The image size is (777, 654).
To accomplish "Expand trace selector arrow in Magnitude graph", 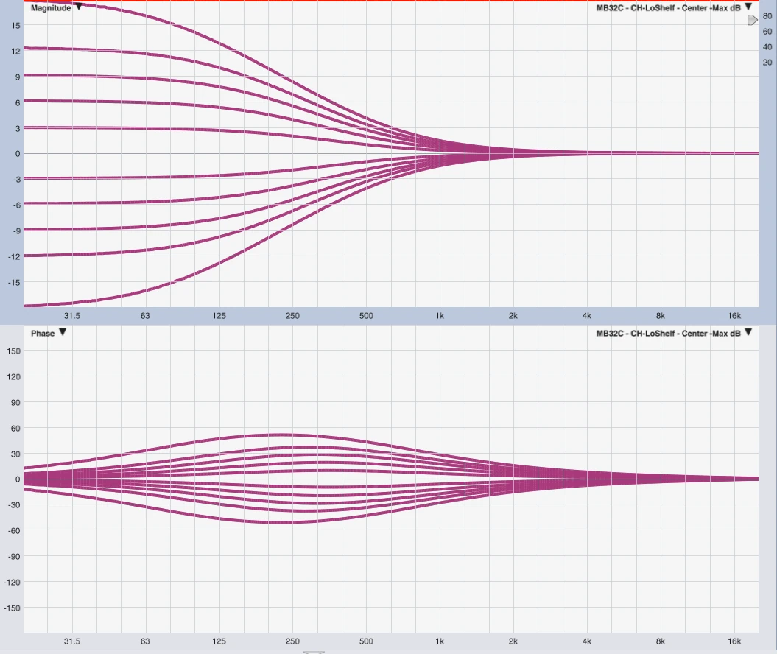I will (748, 7).
